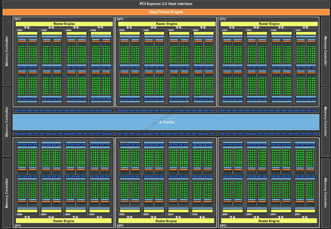Viewport: 331px width, 229px height.
Task: Select the lower-left Memory Controller block
Action: click(7, 193)
